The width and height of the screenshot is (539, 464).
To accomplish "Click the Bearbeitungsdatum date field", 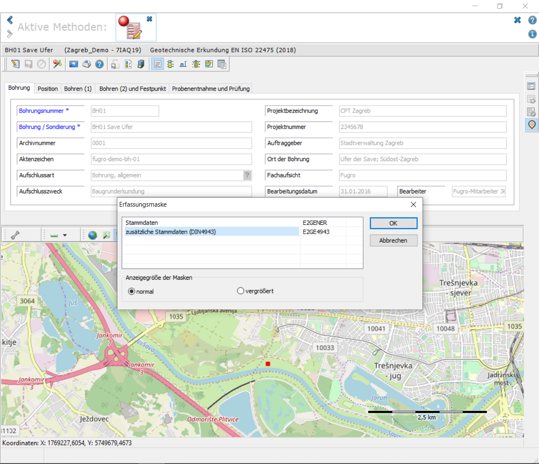I will coord(363,191).
